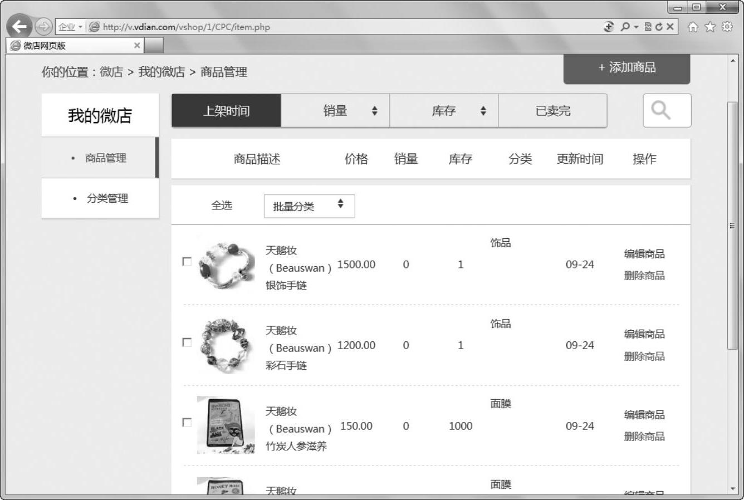Open the 竹炭人参滋养 mask thumbnail

tap(226, 425)
